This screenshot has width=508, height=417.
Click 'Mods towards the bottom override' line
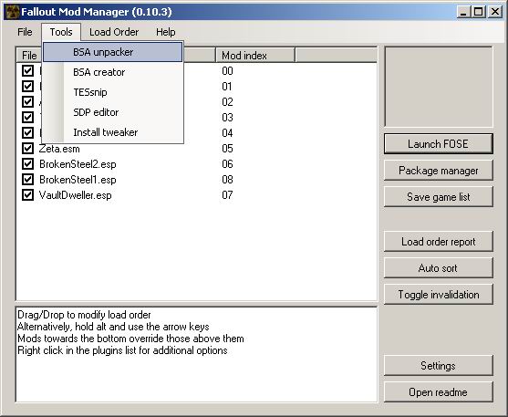click(130, 339)
